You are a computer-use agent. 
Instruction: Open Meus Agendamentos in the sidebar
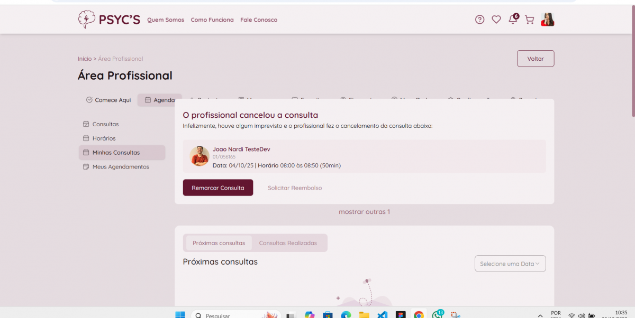(121, 167)
